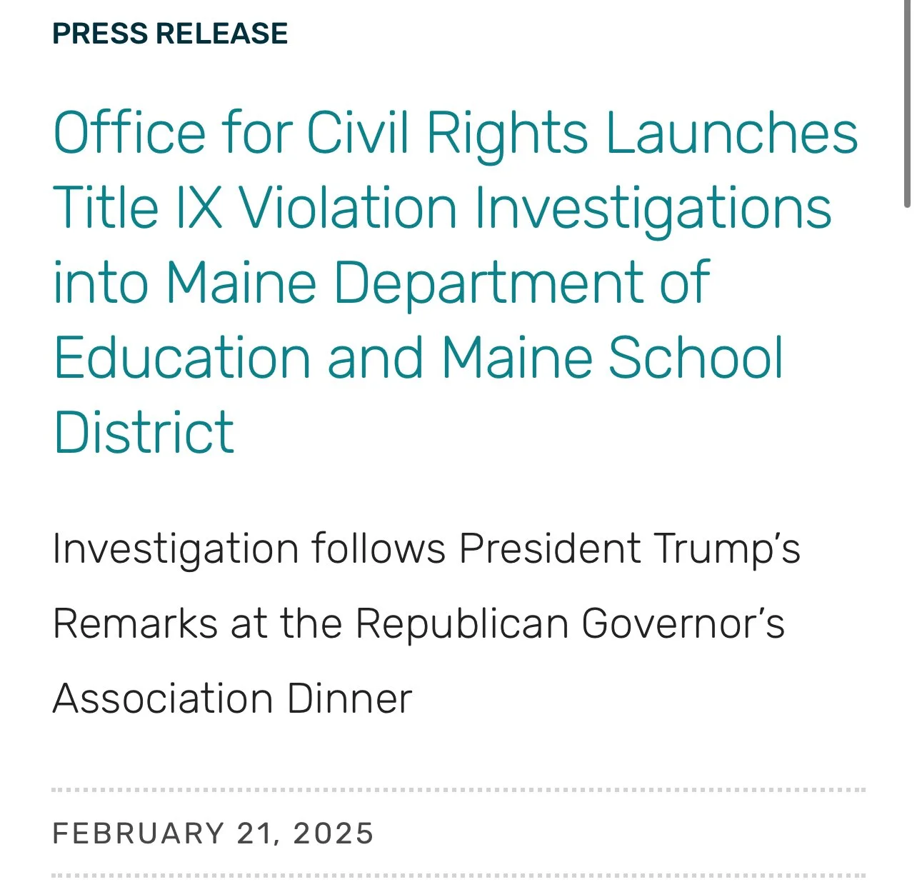The height and width of the screenshot is (892, 917).
Task: Click the word 'Violation' in the headline
Action: click(x=348, y=209)
